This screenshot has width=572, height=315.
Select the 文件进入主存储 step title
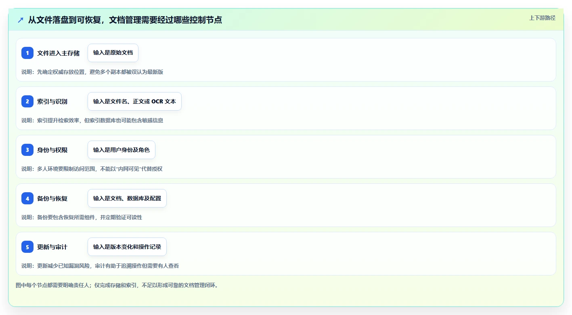click(x=59, y=53)
